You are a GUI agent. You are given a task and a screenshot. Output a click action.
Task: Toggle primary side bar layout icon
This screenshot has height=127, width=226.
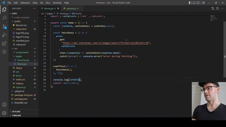[x=190, y=3]
